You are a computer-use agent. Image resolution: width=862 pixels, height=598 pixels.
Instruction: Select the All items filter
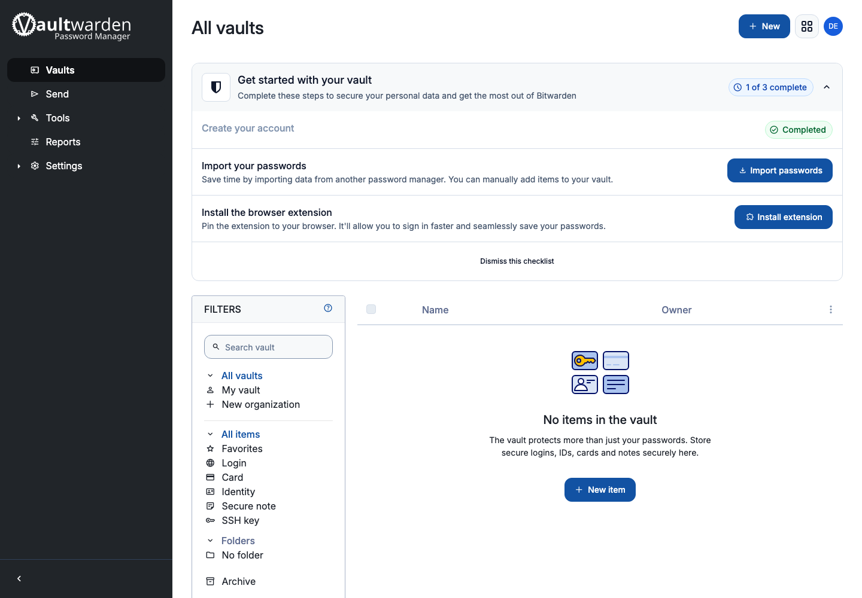pyautogui.click(x=241, y=434)
